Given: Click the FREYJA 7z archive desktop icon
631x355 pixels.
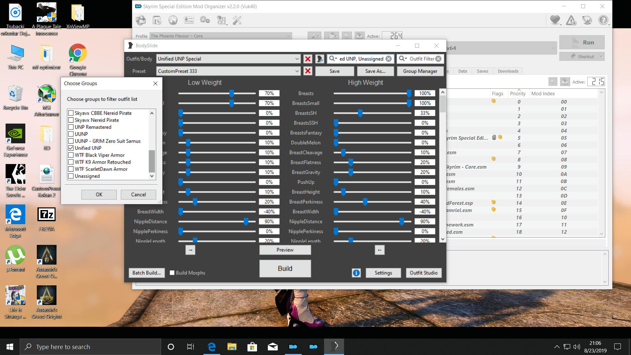Looking at the screenshot, I should click(47, 219).
